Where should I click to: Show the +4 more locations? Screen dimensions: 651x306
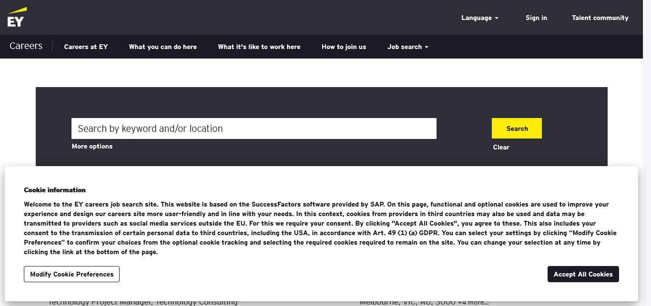click(473, 303)
